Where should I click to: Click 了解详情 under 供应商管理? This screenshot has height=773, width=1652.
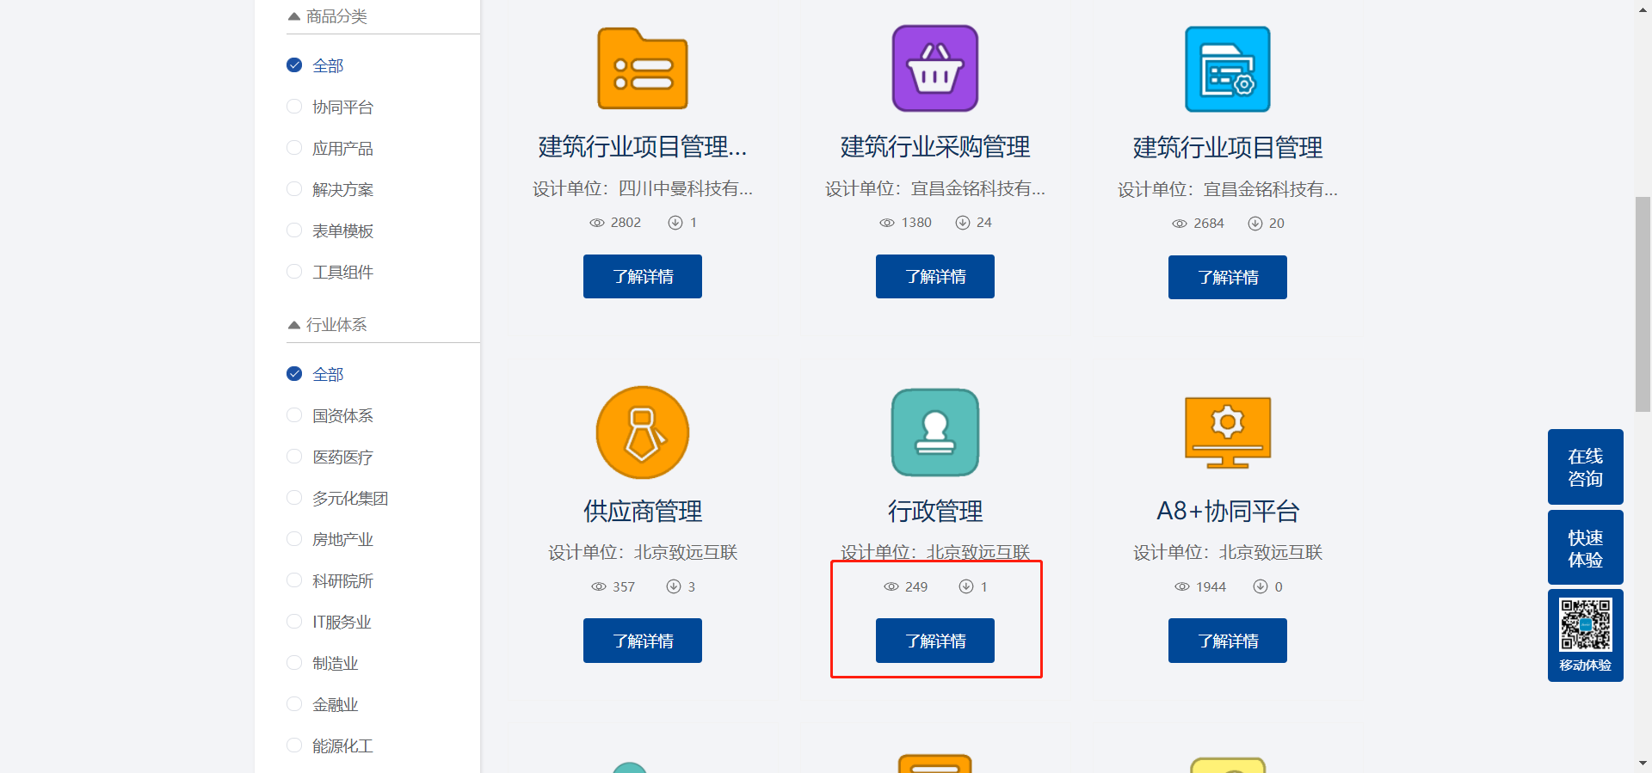pos(643,641)
